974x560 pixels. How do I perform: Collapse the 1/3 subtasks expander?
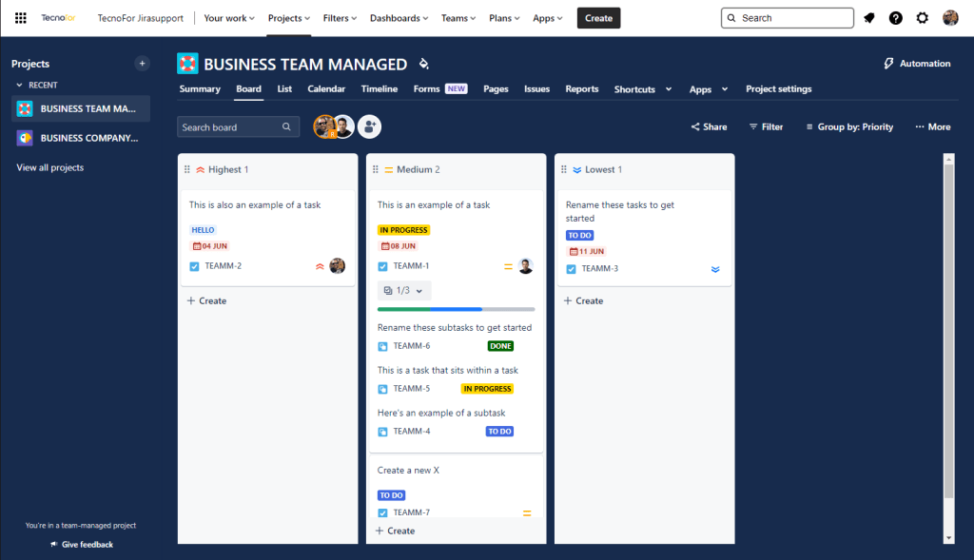(404, 291)
